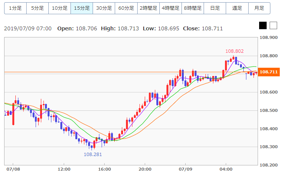This screenshot has width=282, height=174.
Task: Choose the 4時間足 timeframe
Action: [171, 8]
